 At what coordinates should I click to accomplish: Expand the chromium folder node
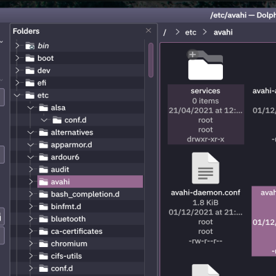point(31,244)
